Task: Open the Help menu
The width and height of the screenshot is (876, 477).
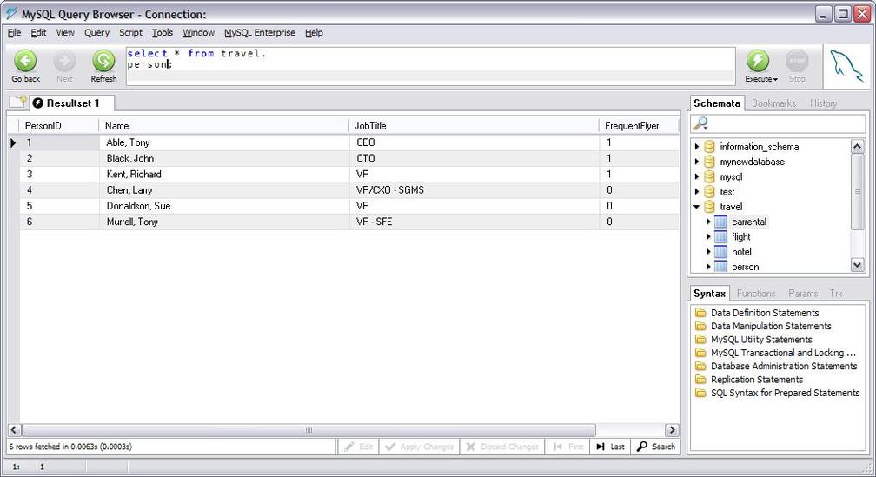Action: point(314,33)
